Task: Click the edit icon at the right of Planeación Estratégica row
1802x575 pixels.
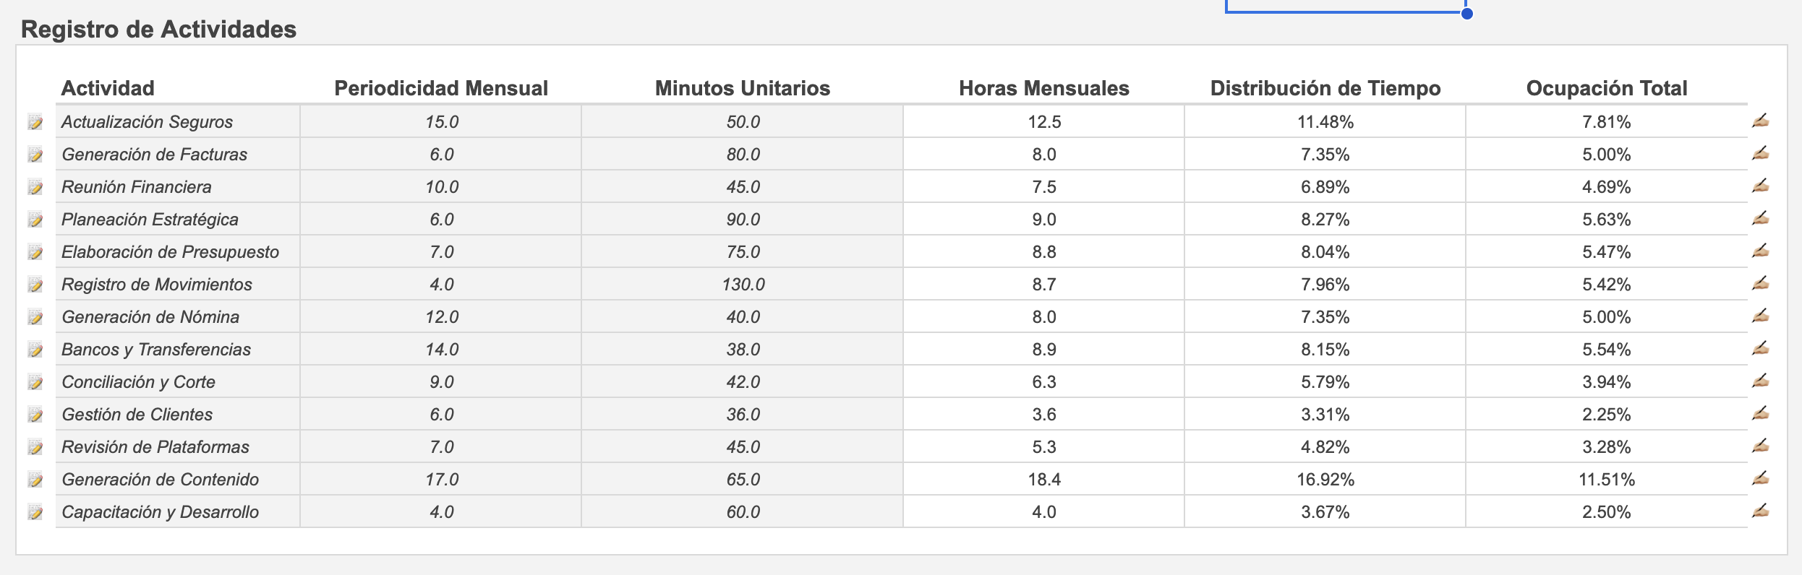Action: coord(1760,219)
